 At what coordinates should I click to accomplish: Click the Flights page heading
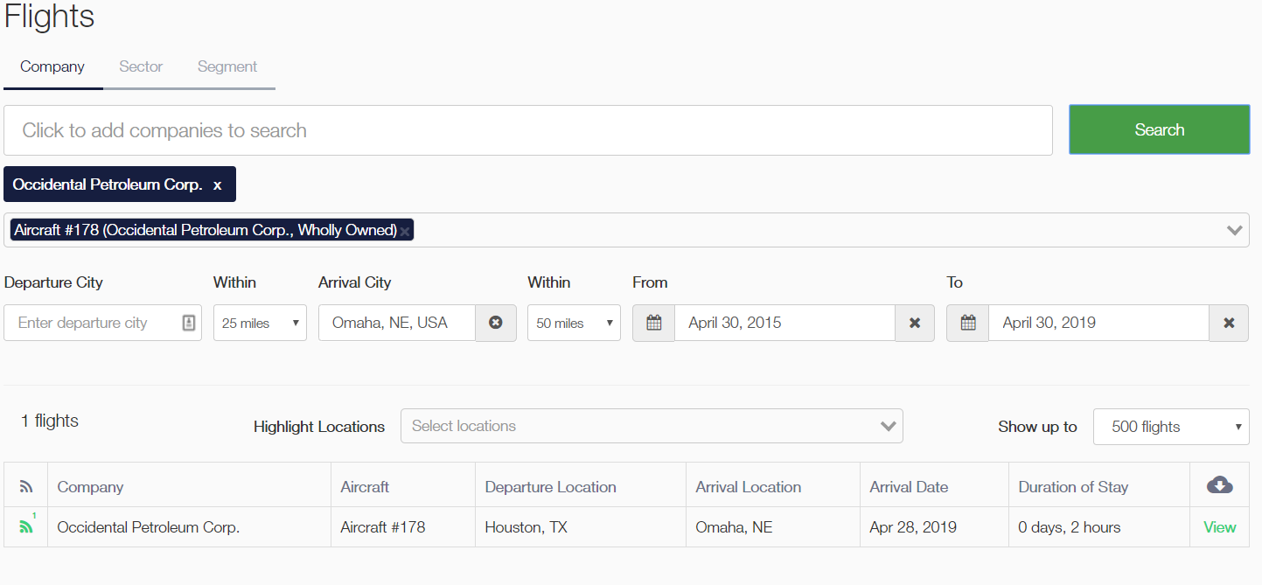pos(49,17)
